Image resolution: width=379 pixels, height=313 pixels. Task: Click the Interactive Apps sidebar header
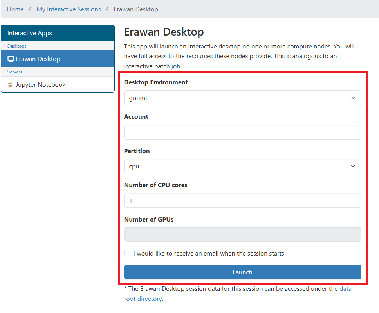click(x=30, y=33)
